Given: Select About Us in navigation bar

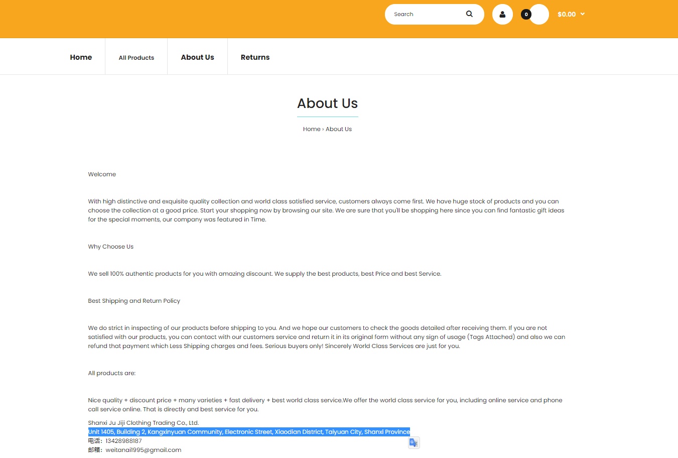Looking at the screenshot, I should (197, 57).
